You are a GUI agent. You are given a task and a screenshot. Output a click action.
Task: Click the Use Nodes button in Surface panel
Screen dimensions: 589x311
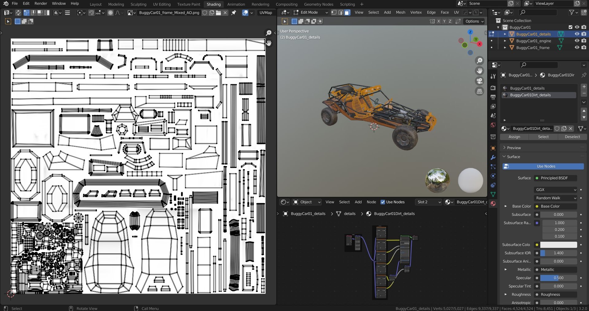(543, 166)
